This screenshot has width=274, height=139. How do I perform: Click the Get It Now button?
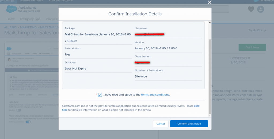252,47
